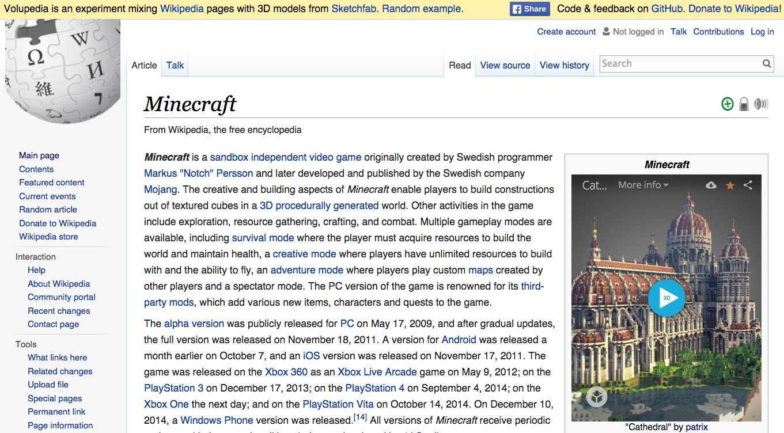
Task: Click the share icon on 3D viewer
Action: tap(748, 185)
